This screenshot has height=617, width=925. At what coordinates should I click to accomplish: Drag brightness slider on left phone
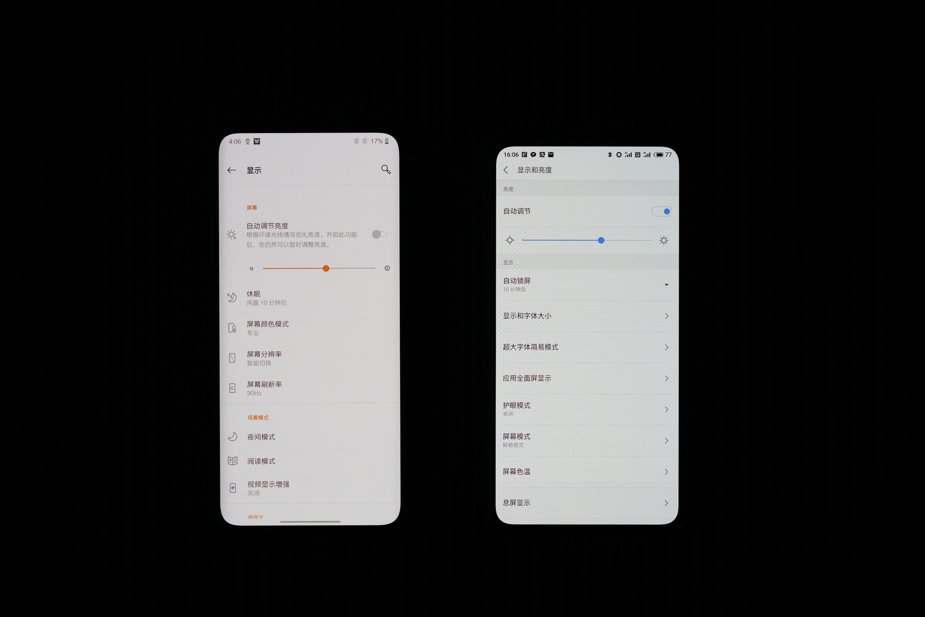pos(326,269)
